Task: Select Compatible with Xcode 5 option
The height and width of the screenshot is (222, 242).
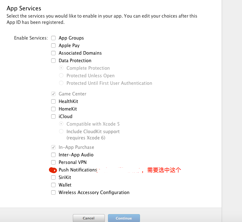Action: point(61,124)
